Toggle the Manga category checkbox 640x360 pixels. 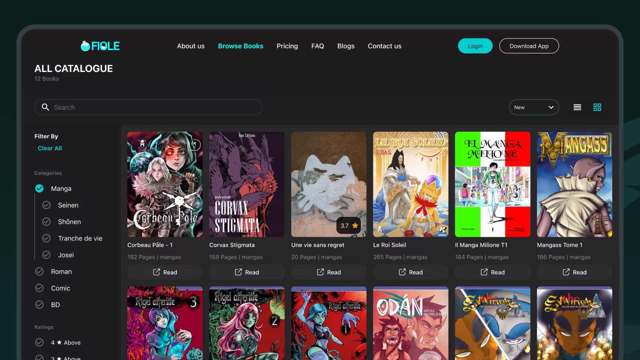(x=39, y=188)
